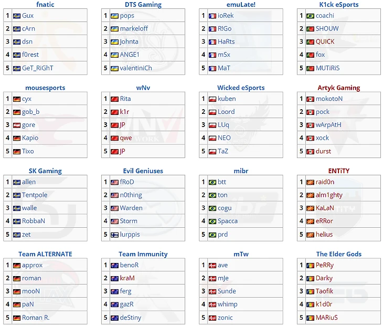This screenshot has height=327, width=383.
Task: Click the Austrian flag beside gore
Action: (17, 125)
